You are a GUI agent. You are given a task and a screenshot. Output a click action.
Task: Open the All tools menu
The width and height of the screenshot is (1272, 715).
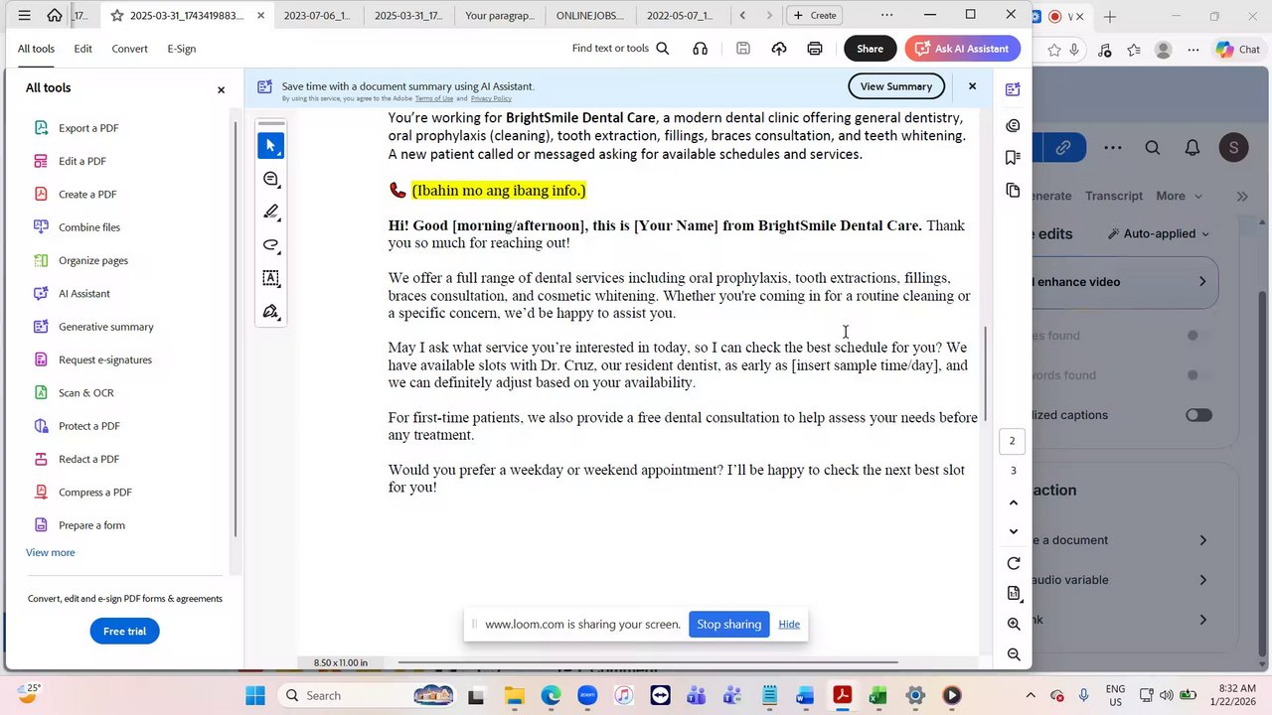pyautogui.click(x=36, y=49)
